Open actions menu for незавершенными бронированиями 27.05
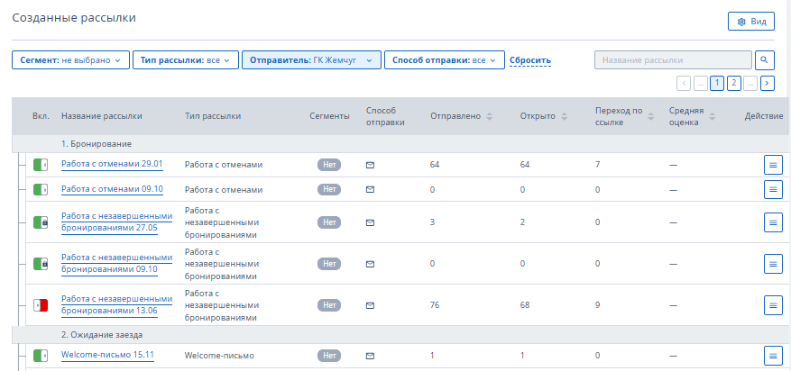791x371 pixels. pos(773,222)
